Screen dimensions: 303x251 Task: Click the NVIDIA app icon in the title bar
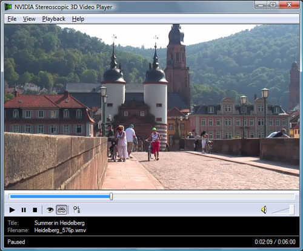tap(8, 7)
